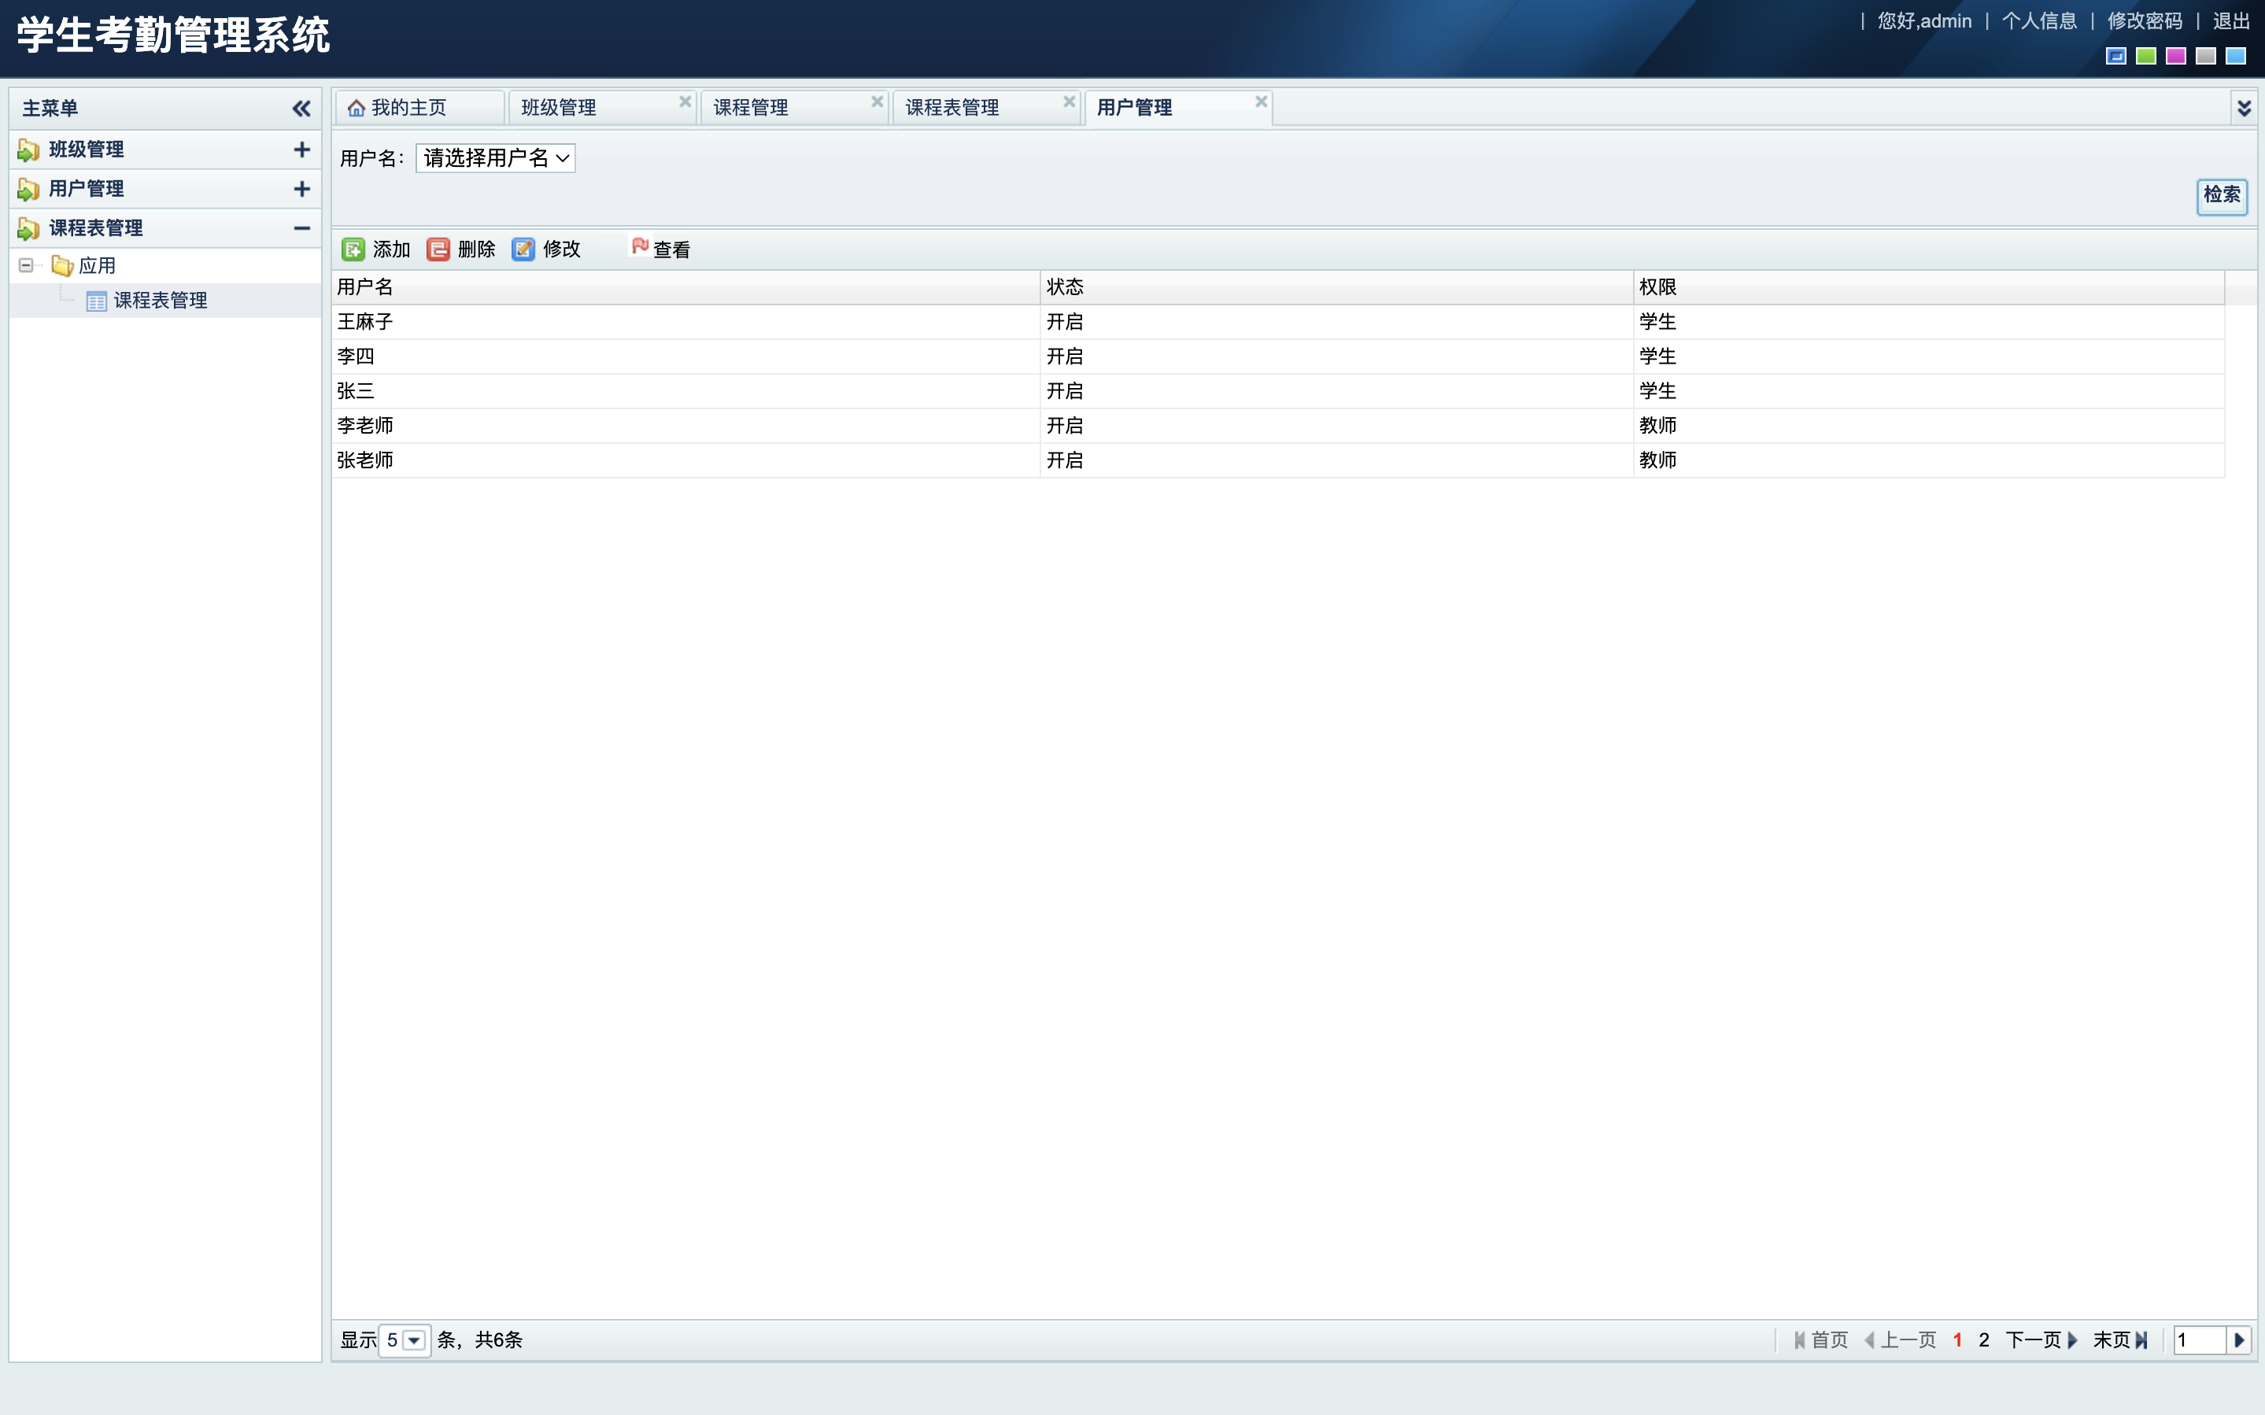The height and width of the screenshot is (1415, 2265).
Task: Click the go-to-page arrow beside page input
Action: coord(2239,1340)
